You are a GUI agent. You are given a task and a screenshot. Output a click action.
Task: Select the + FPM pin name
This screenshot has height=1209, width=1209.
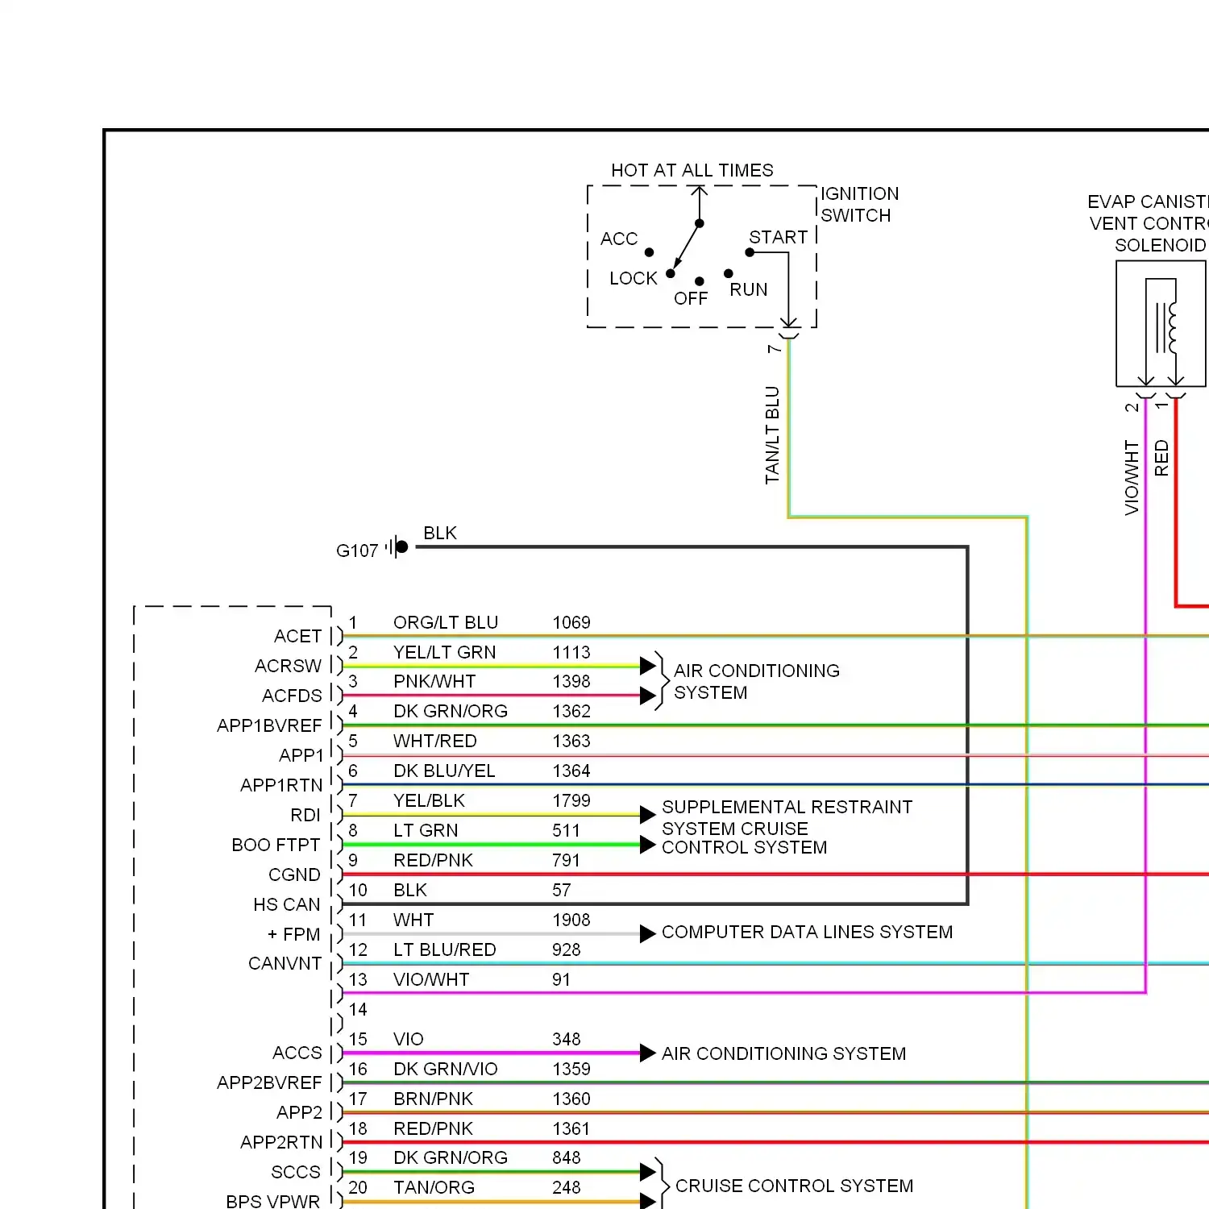click(x=293, y=934)
